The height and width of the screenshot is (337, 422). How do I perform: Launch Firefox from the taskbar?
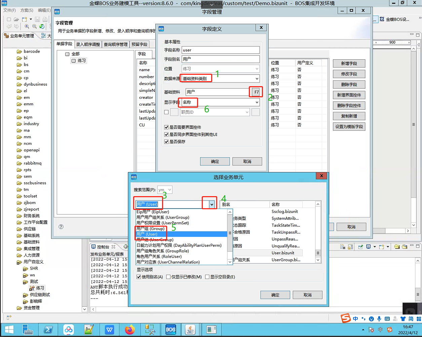point(130,330)
